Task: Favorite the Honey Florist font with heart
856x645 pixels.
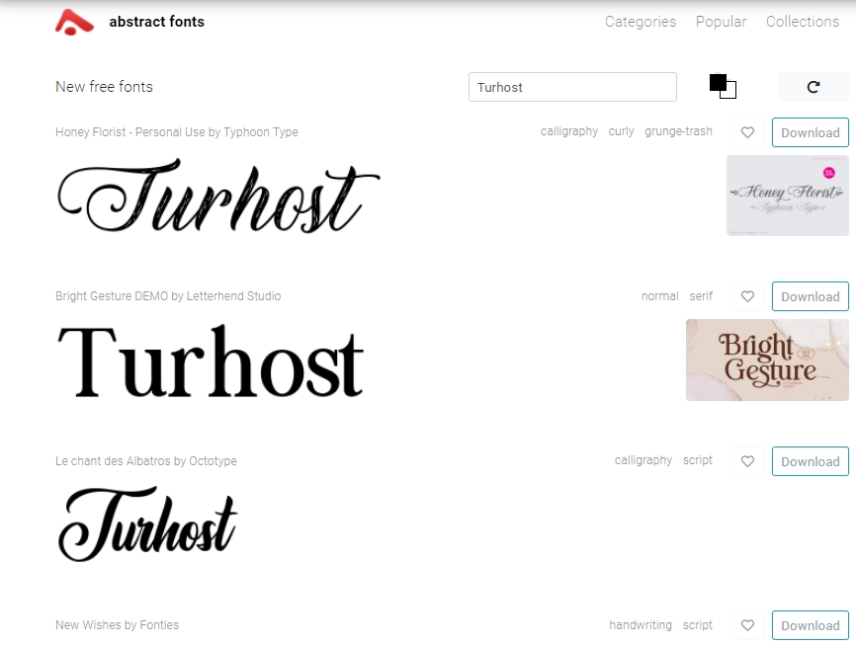Action: [x=747, y=132]
